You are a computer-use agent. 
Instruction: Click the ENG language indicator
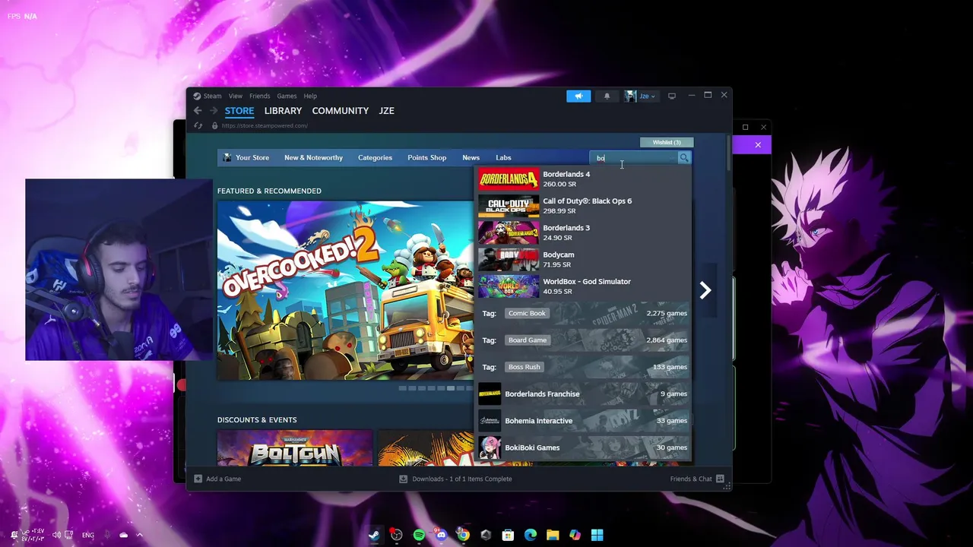[88, 535]
